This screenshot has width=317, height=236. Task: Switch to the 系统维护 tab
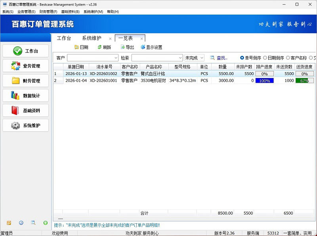[x=92, y=38]
